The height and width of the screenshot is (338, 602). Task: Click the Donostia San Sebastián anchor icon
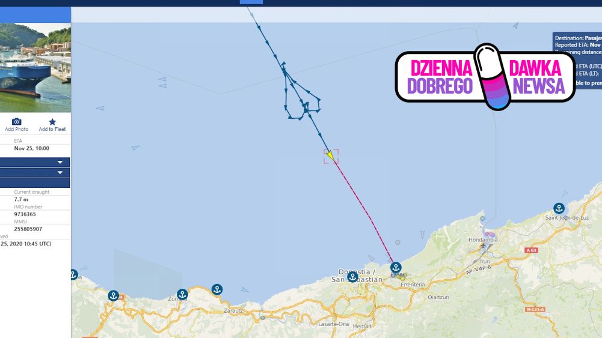click(352, 276)
